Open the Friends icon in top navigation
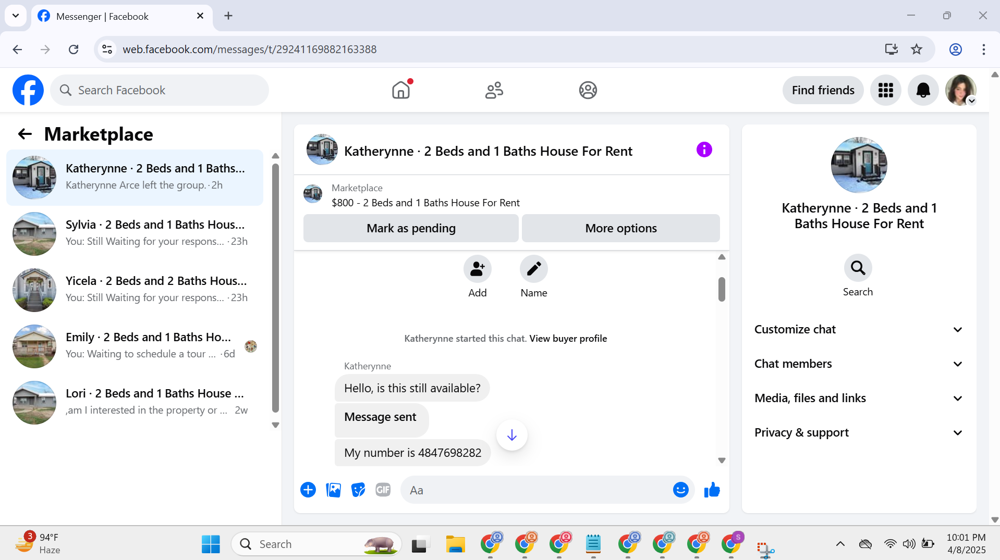The width and height of the screenshot is (1000, 560). [x=494, y=90]
